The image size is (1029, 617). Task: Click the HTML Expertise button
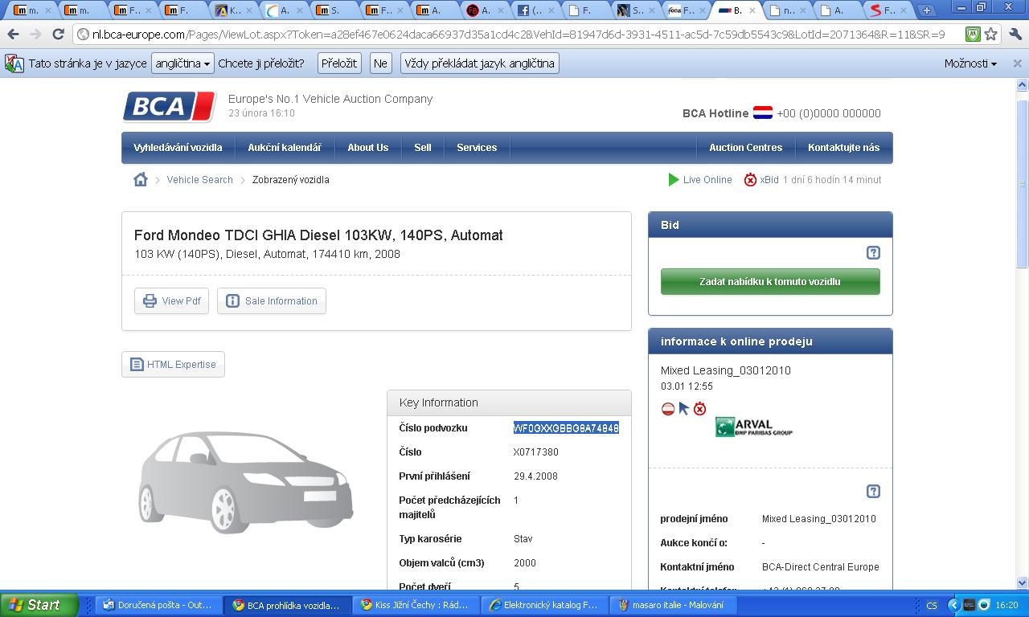click(x=173, y=365)
